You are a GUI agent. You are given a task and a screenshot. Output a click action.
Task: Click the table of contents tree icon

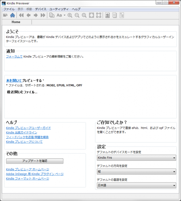tap(122, 15)
